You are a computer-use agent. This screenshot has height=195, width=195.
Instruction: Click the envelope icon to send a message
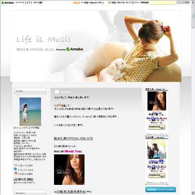pos(15,165)
